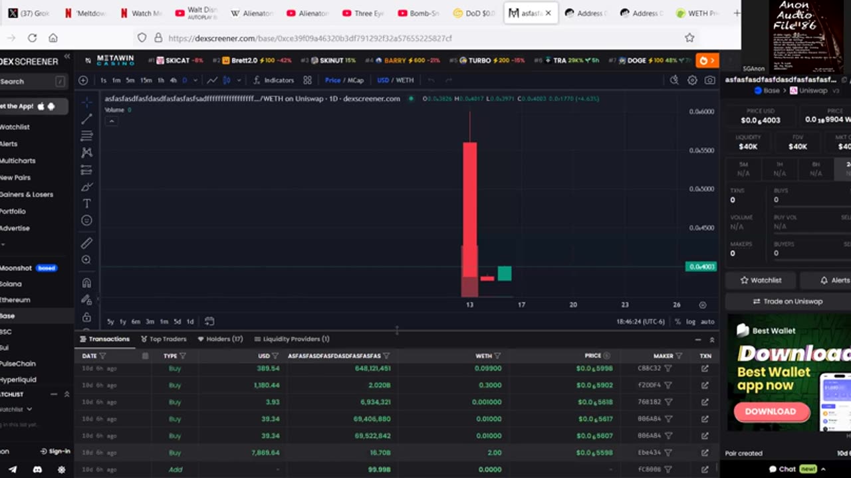Select the trend line drawing tool
Image resolution: width=851 pixels, height=478 pixels.
coord(86,119)
